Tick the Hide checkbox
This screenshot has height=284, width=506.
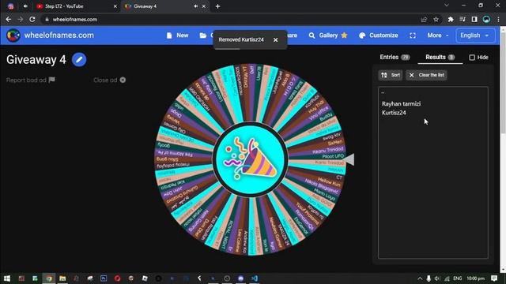pos(472,58)
